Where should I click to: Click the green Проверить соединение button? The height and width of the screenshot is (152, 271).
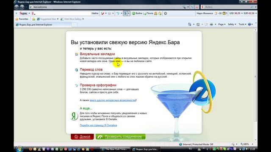121,137
